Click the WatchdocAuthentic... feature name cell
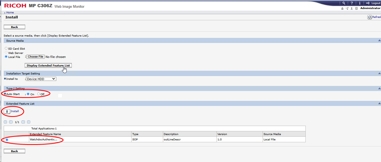Image resolution: width=381 pixels, height=162 pixels. [x=80, y=139]
